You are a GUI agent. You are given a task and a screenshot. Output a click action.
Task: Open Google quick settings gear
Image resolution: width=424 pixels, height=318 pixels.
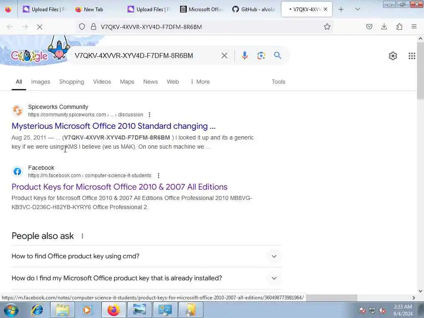click(x=393, y=56)
